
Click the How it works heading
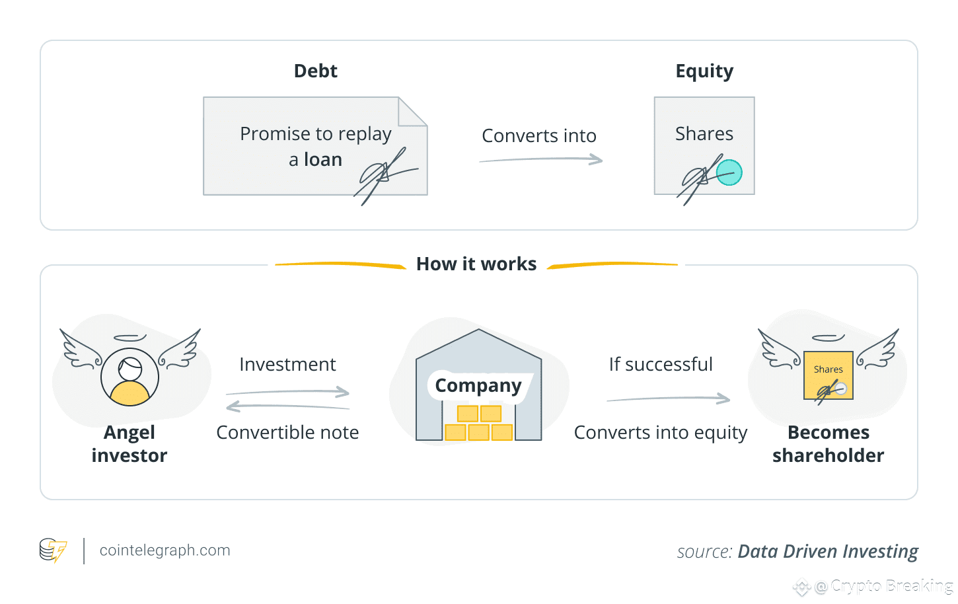(476, 264)
